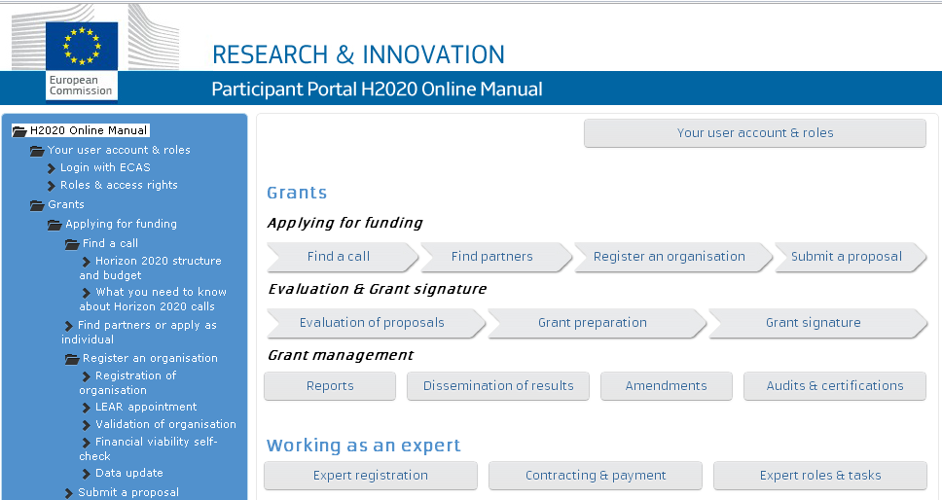Click arrow icon beside Financial viability self-check
Viewport: 942px width, 500px height.
pos(87,443)
